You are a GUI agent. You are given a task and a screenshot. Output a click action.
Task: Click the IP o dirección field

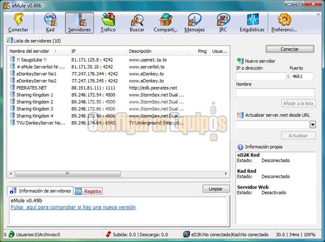[x=261, y=76]
